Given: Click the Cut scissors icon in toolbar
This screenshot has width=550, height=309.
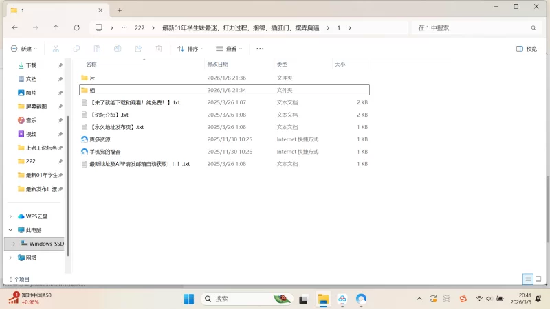Looking at the screenshot, I should pos(56,49).
